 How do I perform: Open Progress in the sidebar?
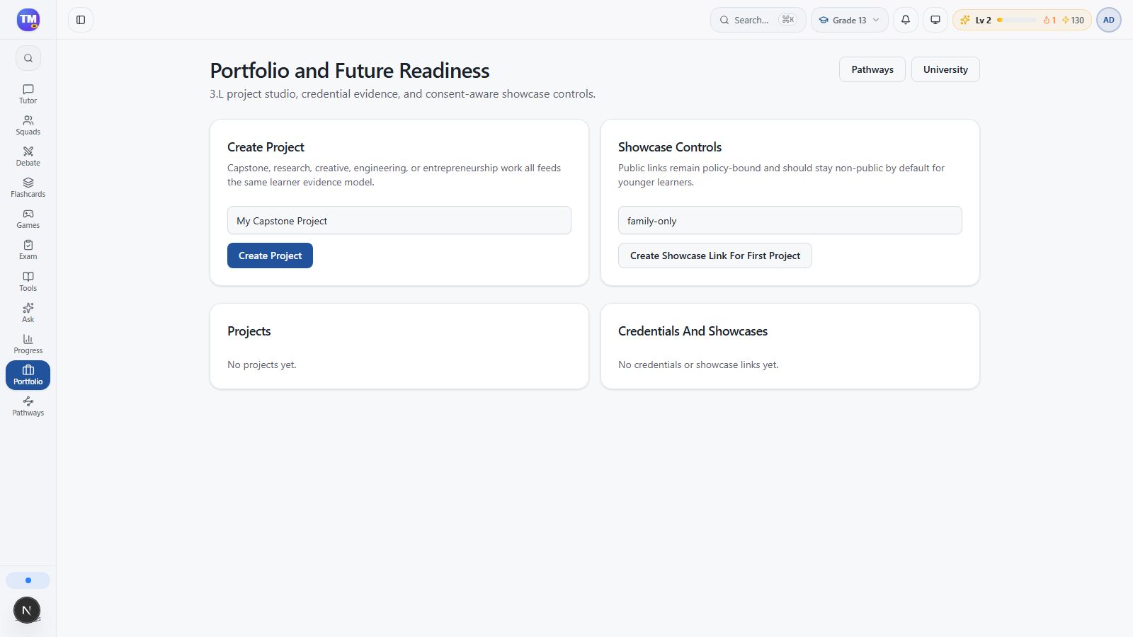coord(28,344)
